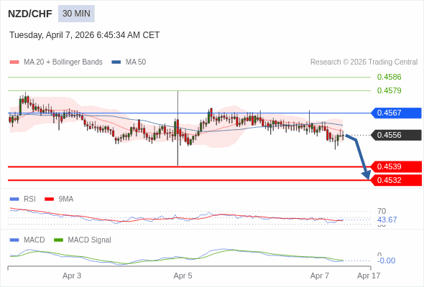Click the MACD Signal legend label

point(89,240)
